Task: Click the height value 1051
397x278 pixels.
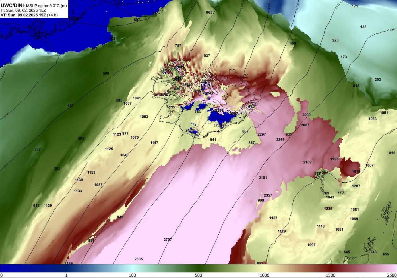Action: pos(384,113)
